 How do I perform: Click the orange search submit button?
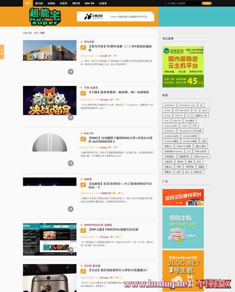pos(207,3)
